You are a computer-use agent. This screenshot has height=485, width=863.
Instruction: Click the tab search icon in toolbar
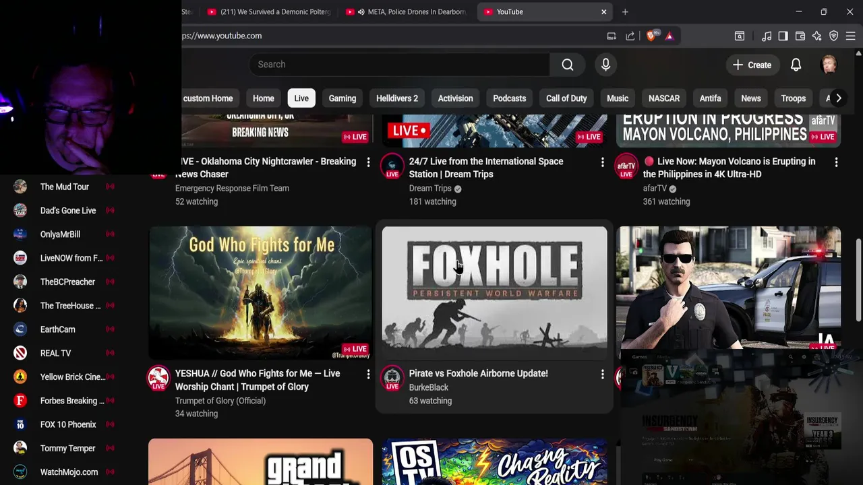[740, 36]
